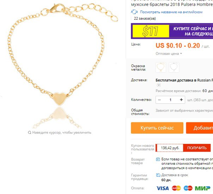The image size is (213, 194).
Task: Click the quantity input field
Action: pyautogui.click(x=170, y=100)
